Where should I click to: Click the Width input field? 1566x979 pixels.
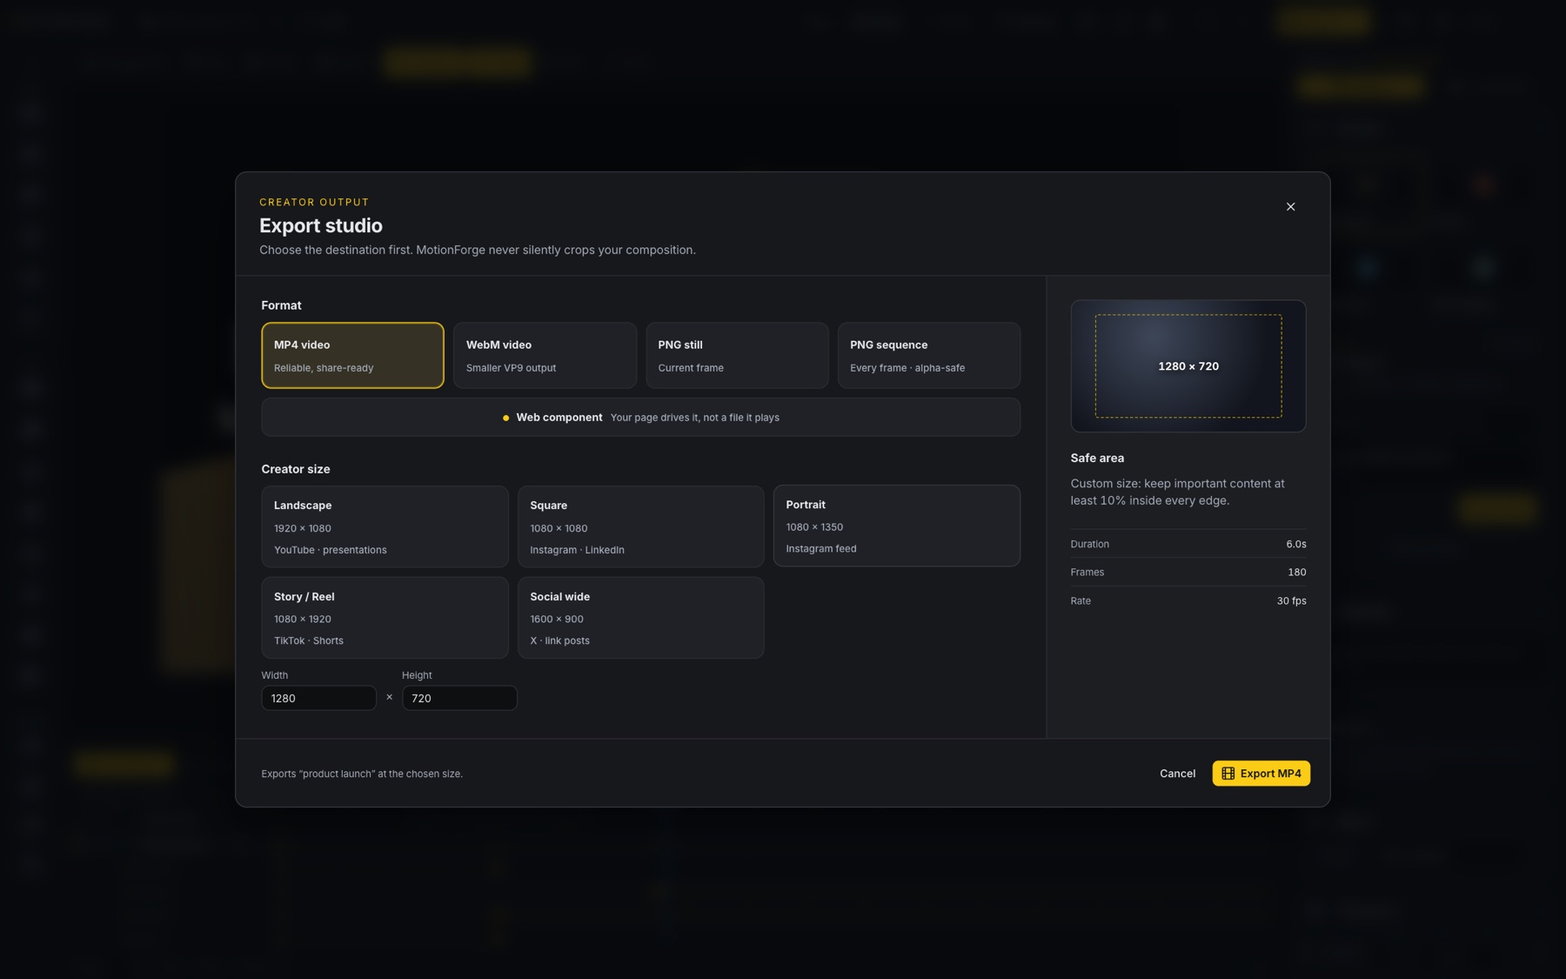[x=318, y=698]
